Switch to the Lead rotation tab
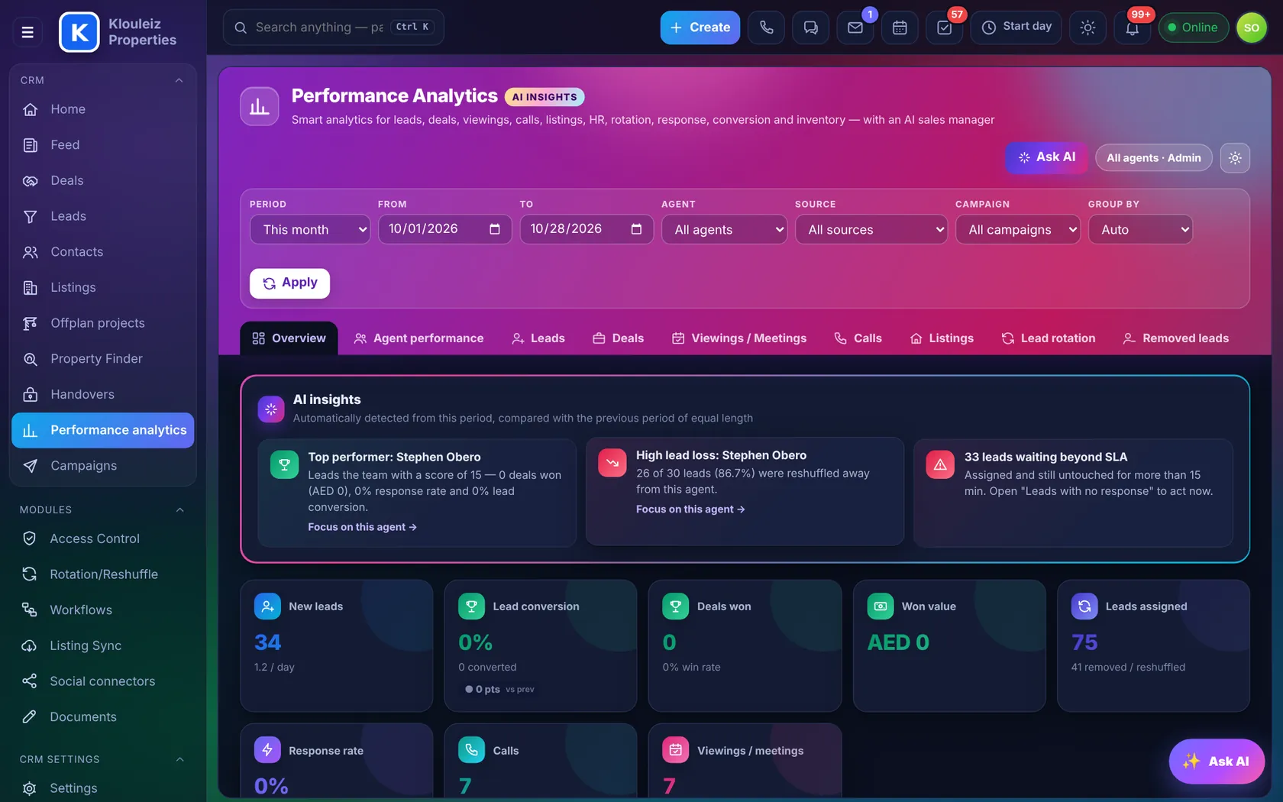The width and height of the screenshot is (1283, 802). pos(1049,338)
